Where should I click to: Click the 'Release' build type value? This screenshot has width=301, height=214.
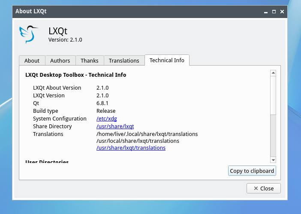[x=106, y=111]
